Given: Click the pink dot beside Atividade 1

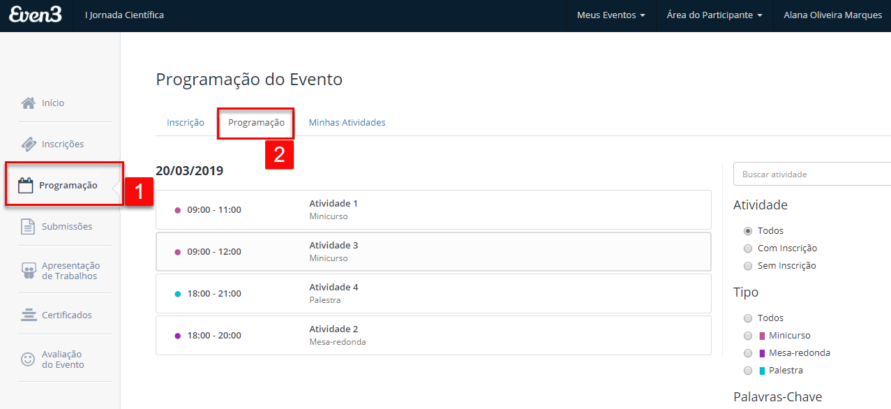Looking at the screenshot, I should pos(177,210).
